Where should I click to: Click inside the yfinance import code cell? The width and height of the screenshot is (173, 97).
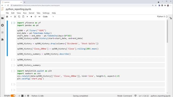pyautogui.click(x=91, y=38)
